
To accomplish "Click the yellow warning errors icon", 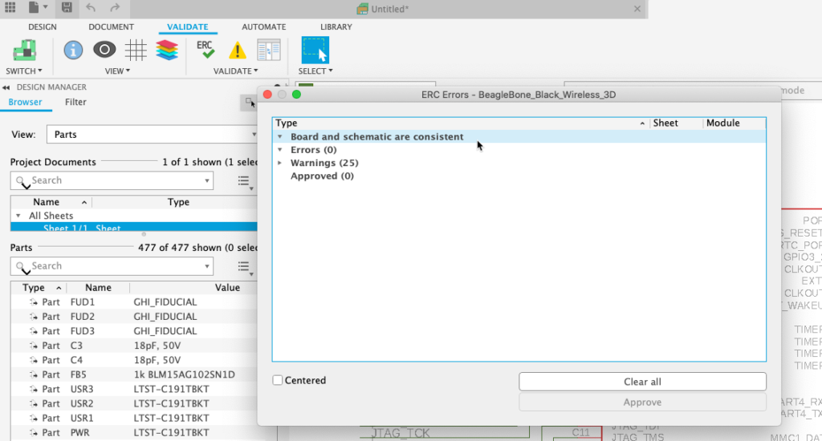I will pyautogui.click(x=238, y=51).
